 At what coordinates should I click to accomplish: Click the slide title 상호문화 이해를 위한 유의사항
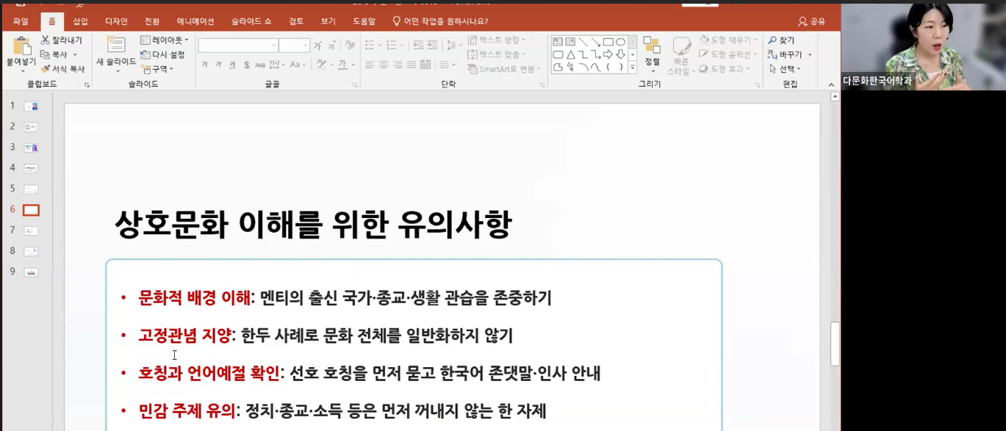click(313, 224)
